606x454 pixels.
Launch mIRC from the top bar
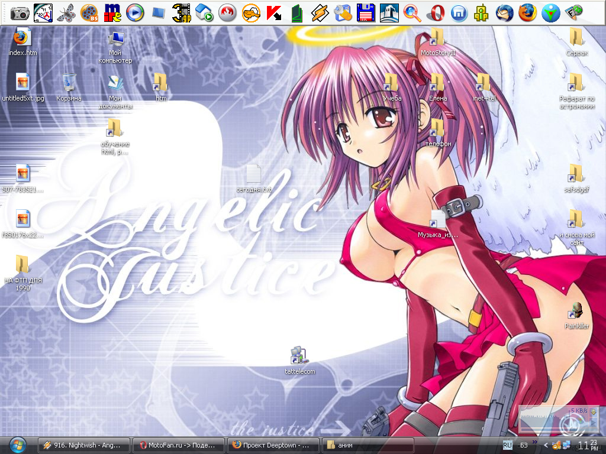[x=112, y=14]
